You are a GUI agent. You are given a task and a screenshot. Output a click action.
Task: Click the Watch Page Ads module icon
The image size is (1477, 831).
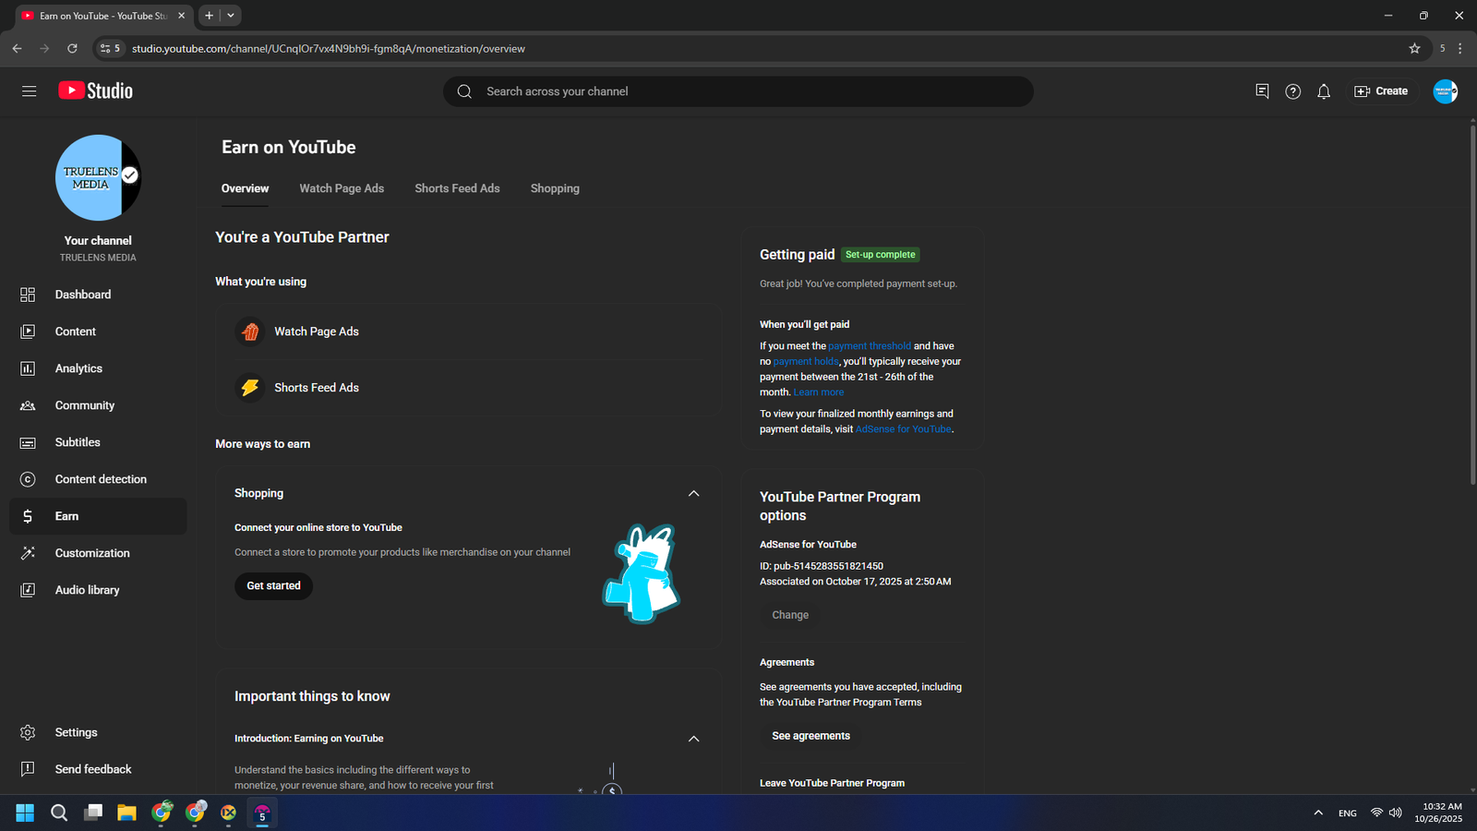[x=250, y=331]
